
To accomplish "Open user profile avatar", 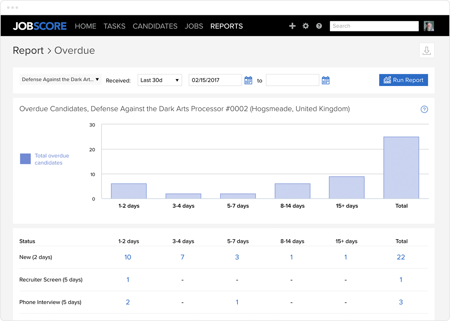I will point(429,26).
